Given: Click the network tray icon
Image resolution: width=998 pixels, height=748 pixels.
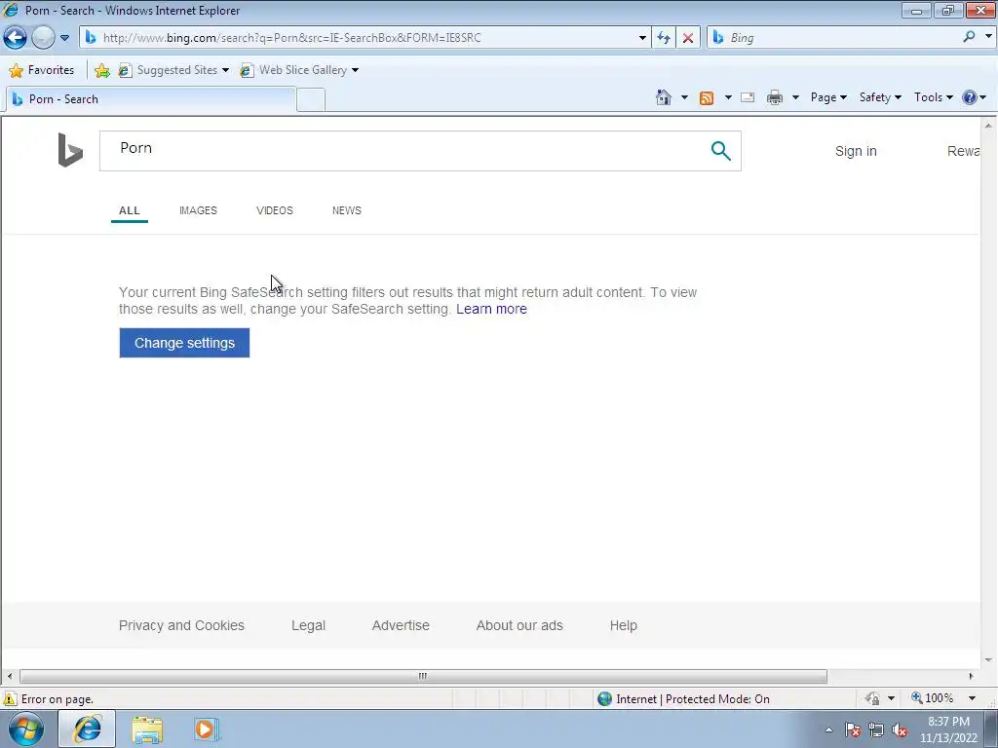Looking at the screenshot, I should coord(876,730).
